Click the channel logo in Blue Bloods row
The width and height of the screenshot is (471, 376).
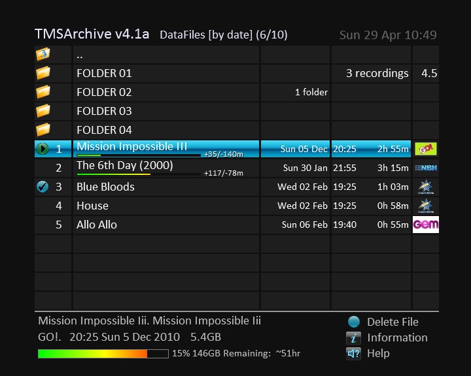pyautogui.click(x=425, y=187)
